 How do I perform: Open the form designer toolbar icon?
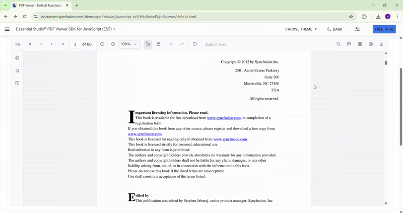click(x=360, y=44)
